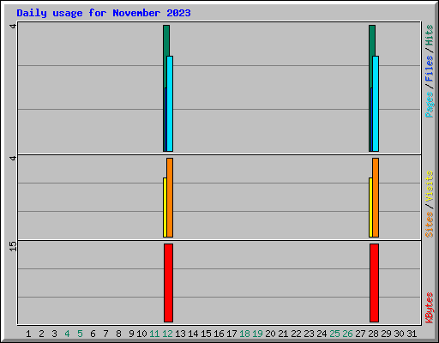
Task: Click the red KBytes bar for day 28
Action: pos(374,283)
